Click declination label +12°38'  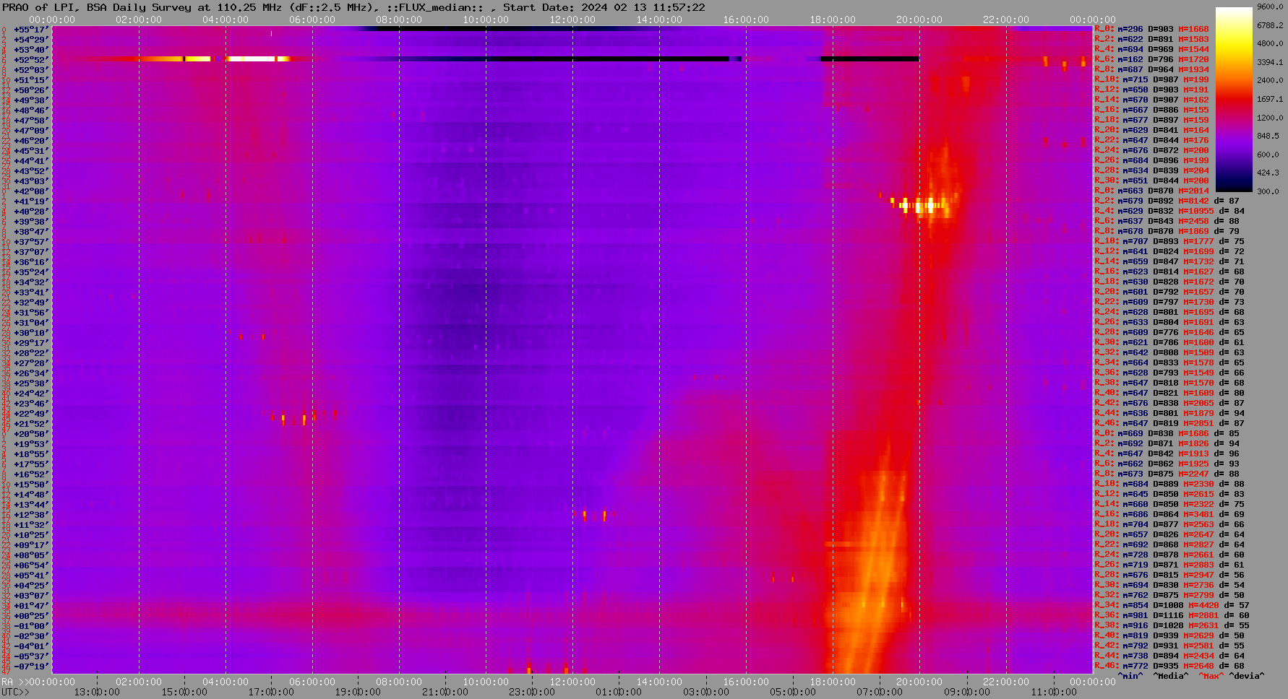[x=31, y=515]
